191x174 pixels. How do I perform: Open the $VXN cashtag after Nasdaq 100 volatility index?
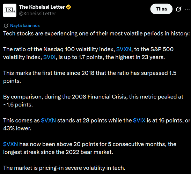click(x=124, y=49)
